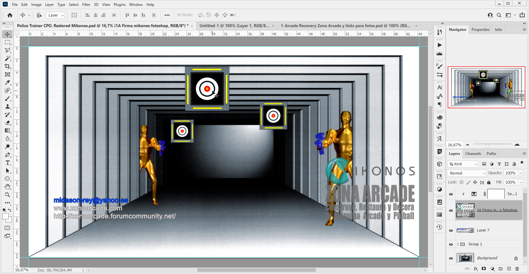Screen dimensions: 529x274
Task: Open the Share icon
Action: point(522,15)
